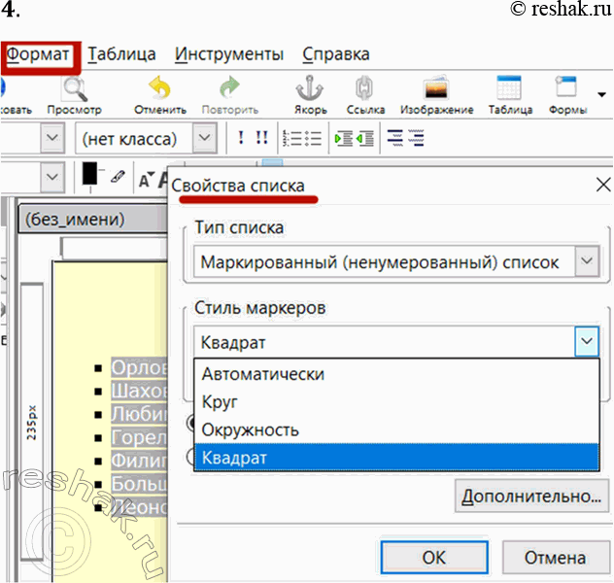Viewport: 614px width, 583px height.
Task: Select Окружность in marker style list
Action: (x=250, y=429)
